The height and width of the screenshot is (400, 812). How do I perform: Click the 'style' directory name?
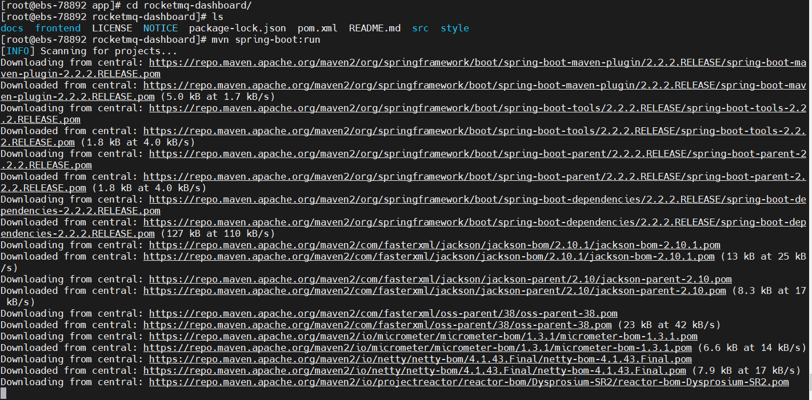[x=454, y=28]
